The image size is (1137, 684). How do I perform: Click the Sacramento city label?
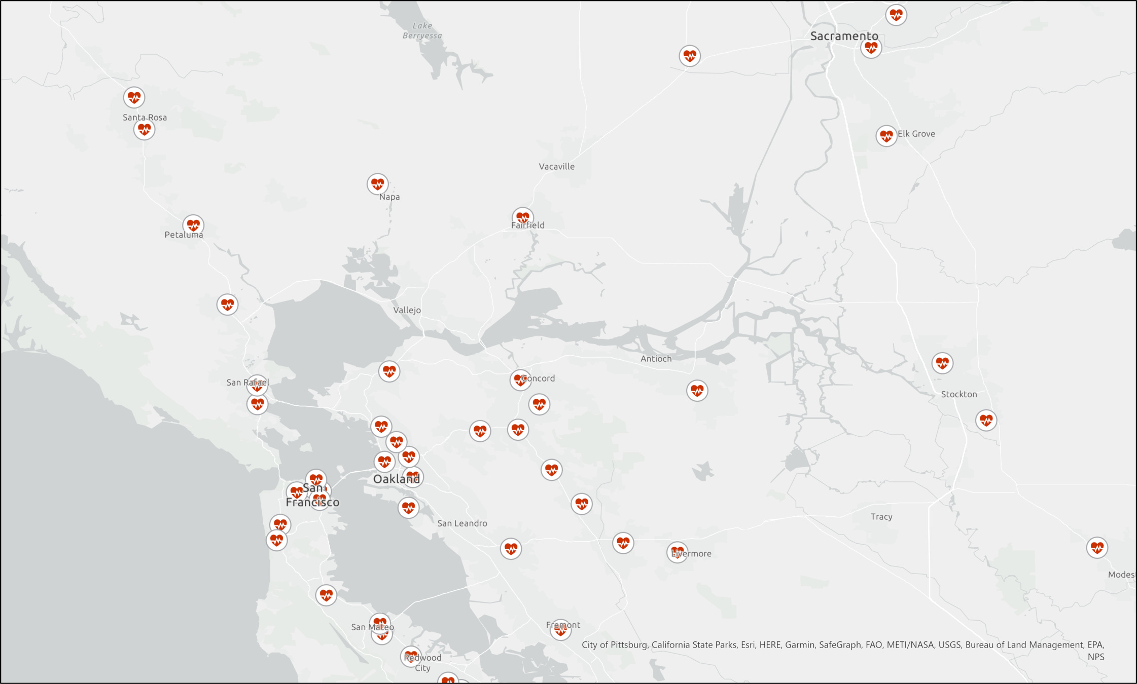844,36
